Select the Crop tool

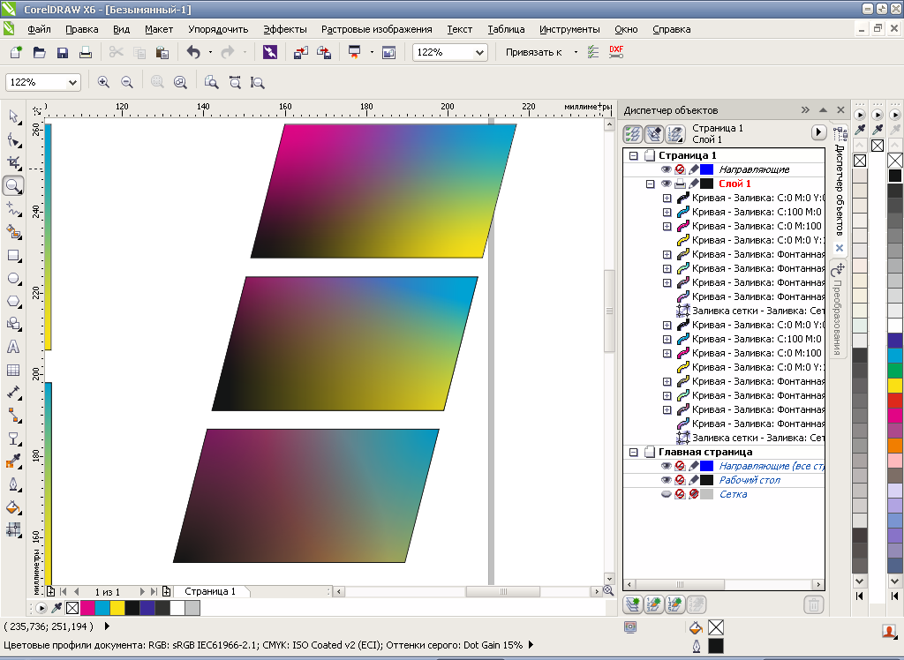pyautogui.click(x=13, y=163)
